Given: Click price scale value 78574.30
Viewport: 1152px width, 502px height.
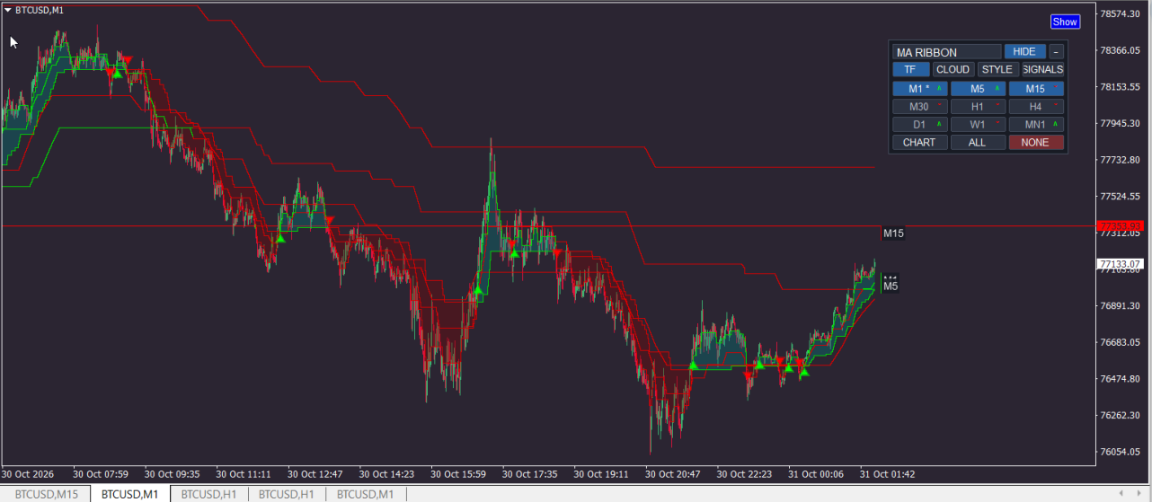Looking at the screenshot, I should click(x=1121, y=13).
